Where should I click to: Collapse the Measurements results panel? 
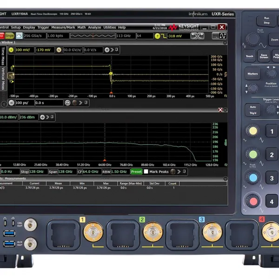pyautogui.click(x=225, y=179)
